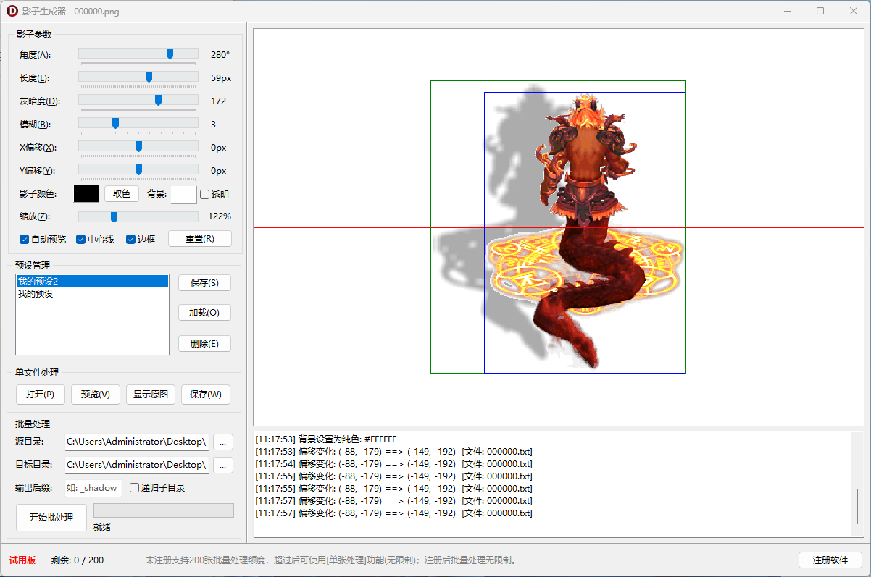This screenshot has width=871, height=577.
Task: Disable the 中心线 center line checkbox
Action: [x=81, y=239]
